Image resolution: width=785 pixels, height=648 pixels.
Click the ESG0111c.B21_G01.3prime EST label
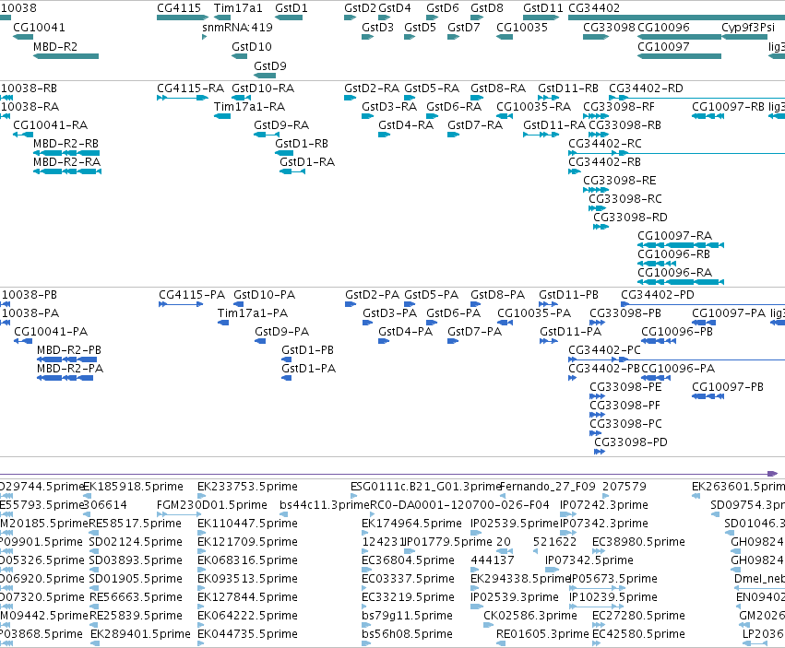tap(425, 487)
